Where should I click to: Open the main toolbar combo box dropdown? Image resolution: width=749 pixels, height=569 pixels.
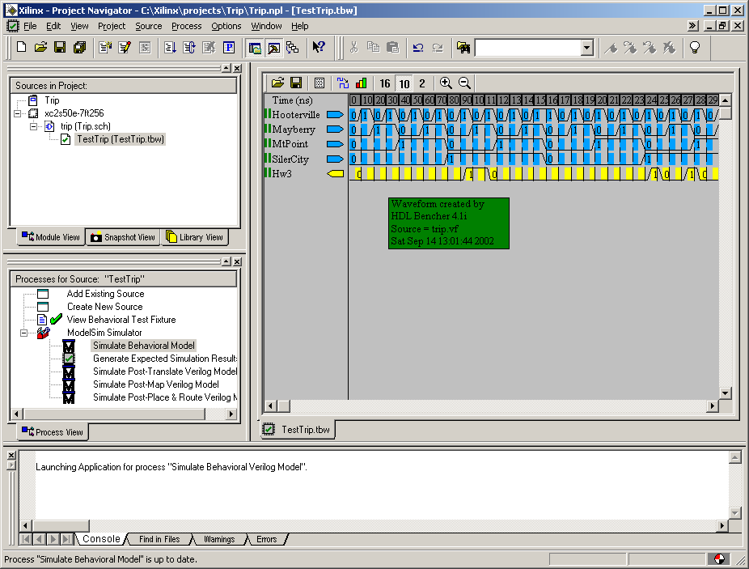pyautogui.click(x=587, y=49)
